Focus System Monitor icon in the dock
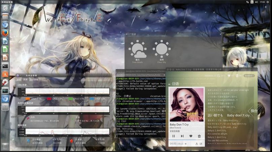The image size is (272, 152). (5, 91)
